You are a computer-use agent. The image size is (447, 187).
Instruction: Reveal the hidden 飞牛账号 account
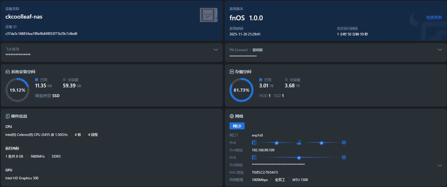pos(216,50)
